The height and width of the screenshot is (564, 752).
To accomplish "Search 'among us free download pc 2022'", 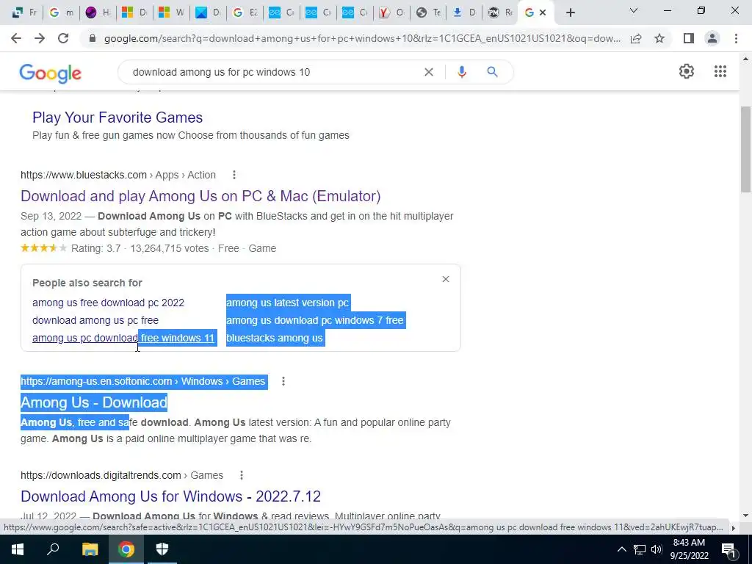I will click(108, 303).
